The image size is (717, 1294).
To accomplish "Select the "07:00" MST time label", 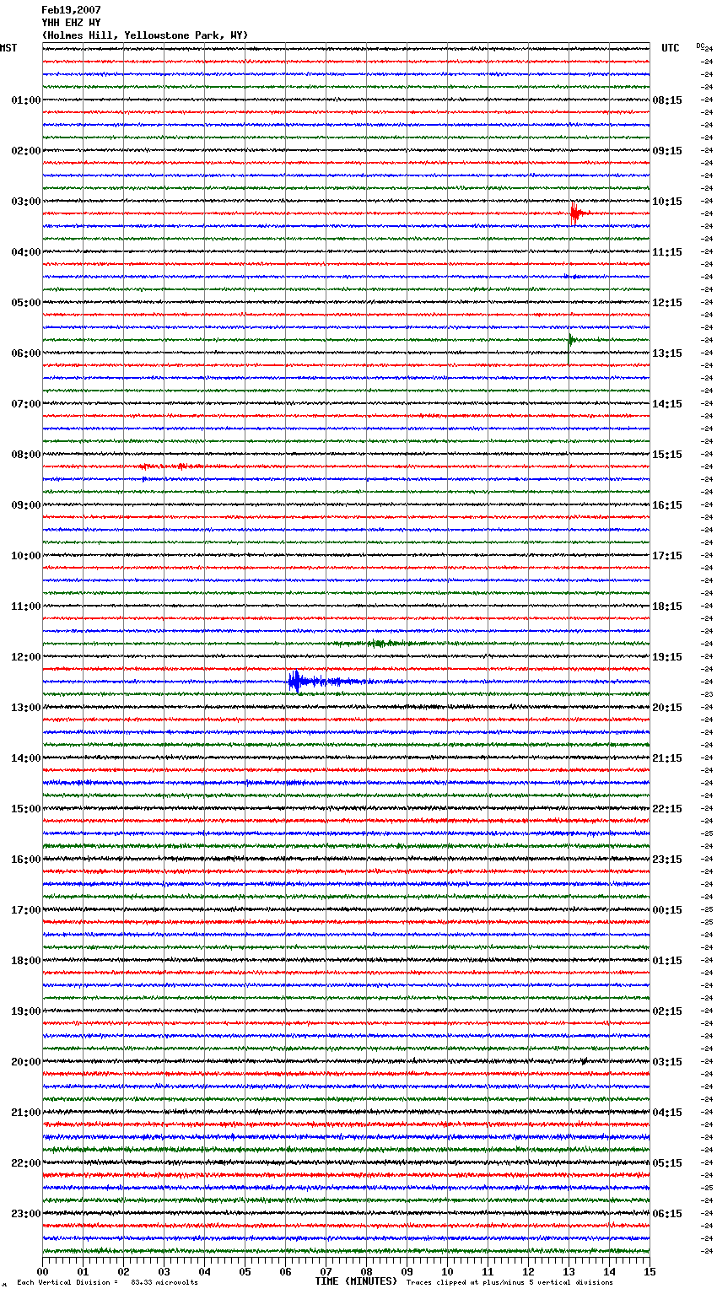I will [26, 404].
